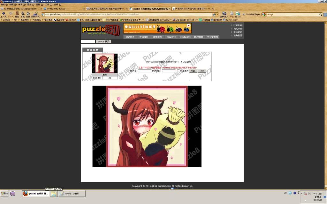Expand the 巴哈姆特 bookmark folder
This screenshot has height=204, width=327.
[x=24, y=20]
